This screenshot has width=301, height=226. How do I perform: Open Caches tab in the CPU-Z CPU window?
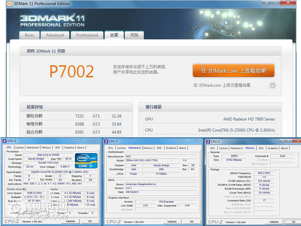pyautogui.click(x=20, y=148)
